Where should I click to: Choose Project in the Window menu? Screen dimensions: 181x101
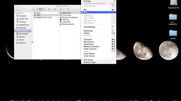pyautogui.click(x=99, y=33)
